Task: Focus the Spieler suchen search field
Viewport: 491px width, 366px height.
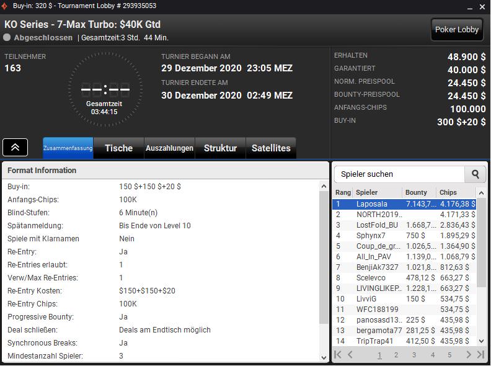Action: (x=399, y=174)
